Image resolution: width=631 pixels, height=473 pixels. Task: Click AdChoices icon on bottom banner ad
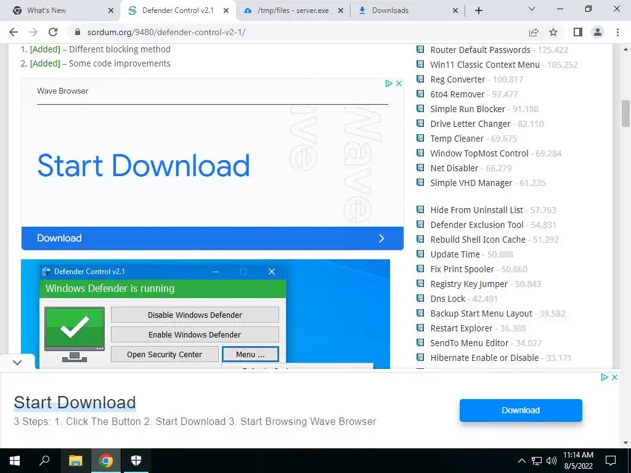605,378
